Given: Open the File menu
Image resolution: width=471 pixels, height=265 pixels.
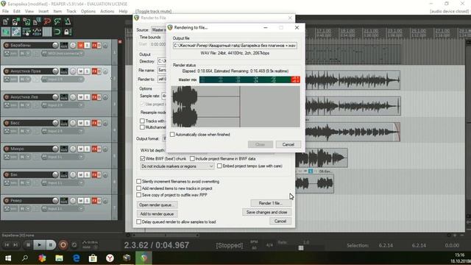Looking at the screenshot, I should click(x=5, y=11).
